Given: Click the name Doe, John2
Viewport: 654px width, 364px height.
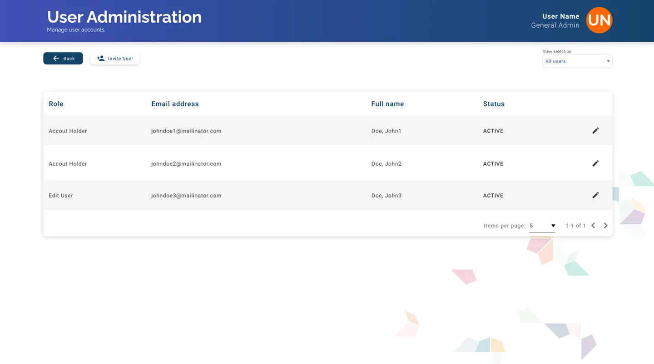Looking at the screenshot, I should 386,164.
